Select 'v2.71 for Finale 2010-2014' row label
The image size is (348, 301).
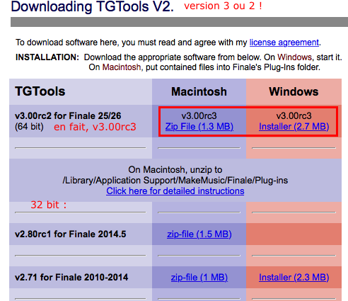point(71,278)
